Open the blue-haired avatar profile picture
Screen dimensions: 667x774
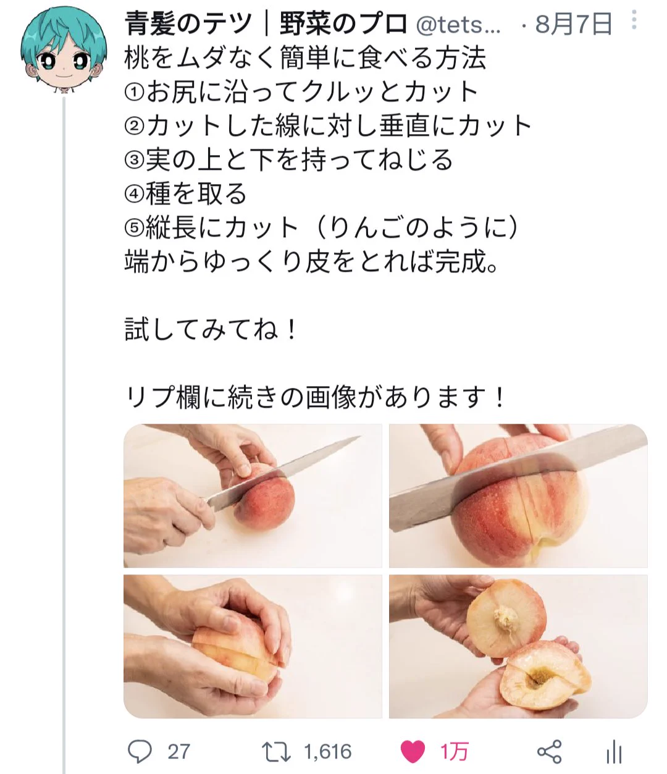click(64, 53)
